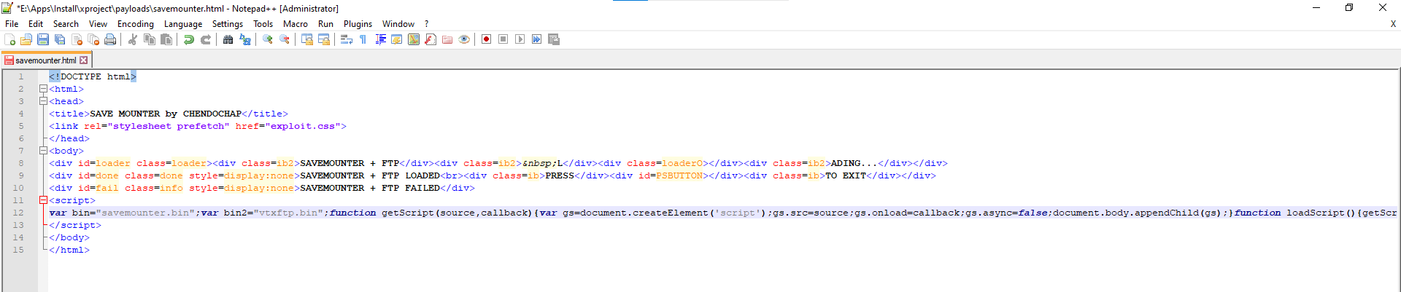Open the Search menu

click(66, 24)
